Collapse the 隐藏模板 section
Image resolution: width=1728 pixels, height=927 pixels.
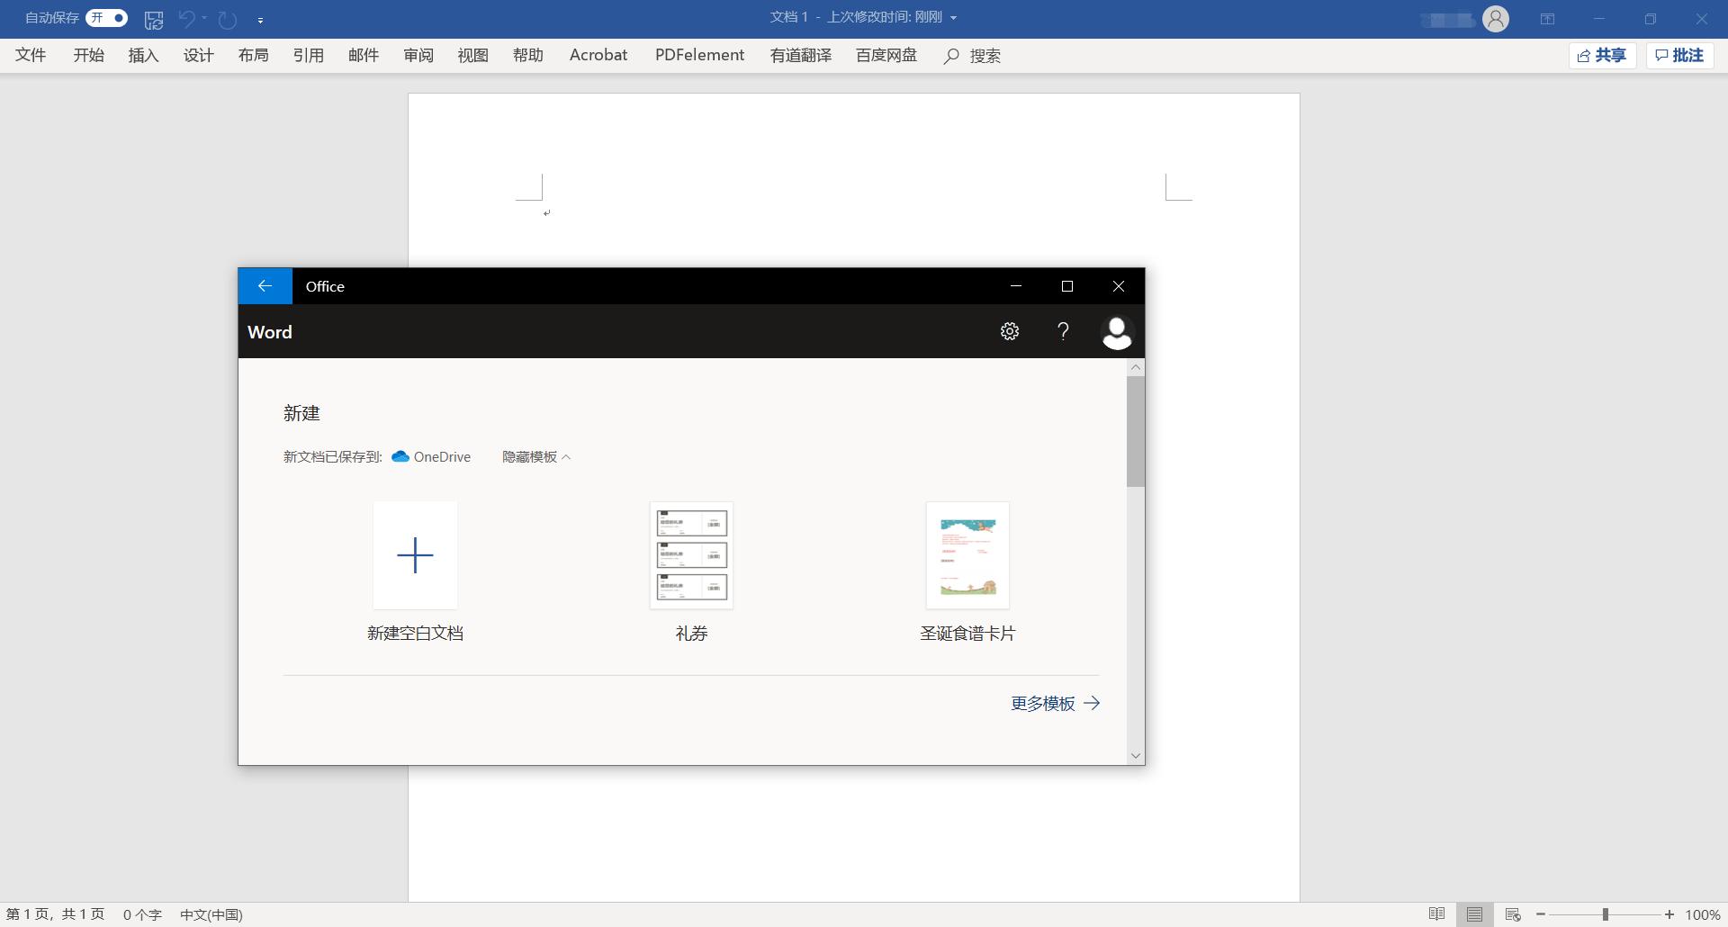(535, 456)
